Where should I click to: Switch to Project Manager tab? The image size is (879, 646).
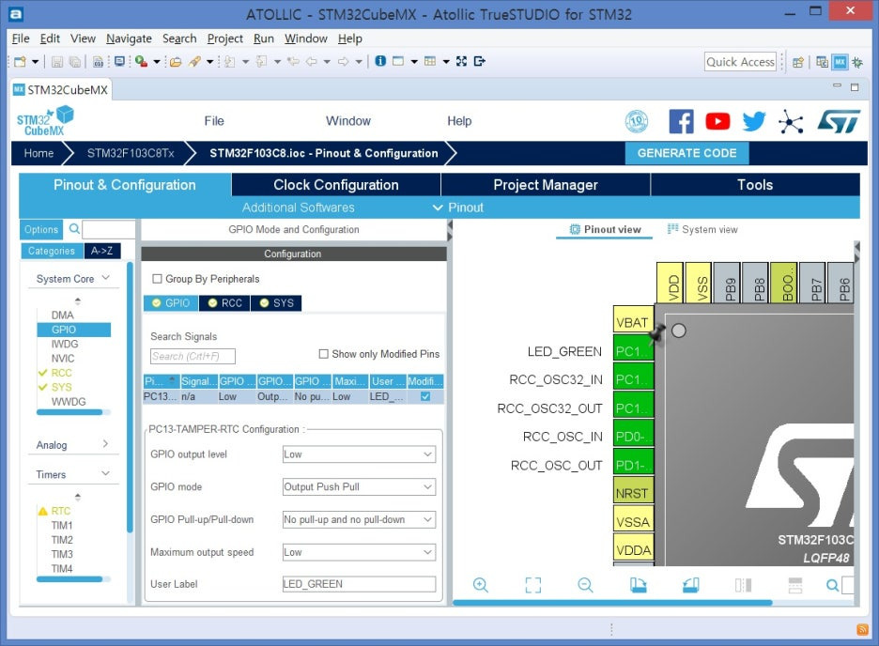coord(546,185)
